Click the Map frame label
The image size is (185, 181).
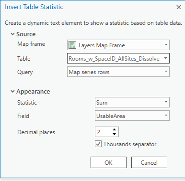click(31, 44)
